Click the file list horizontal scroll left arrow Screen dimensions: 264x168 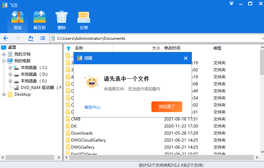pyautogui.click(x=67, y=158)
